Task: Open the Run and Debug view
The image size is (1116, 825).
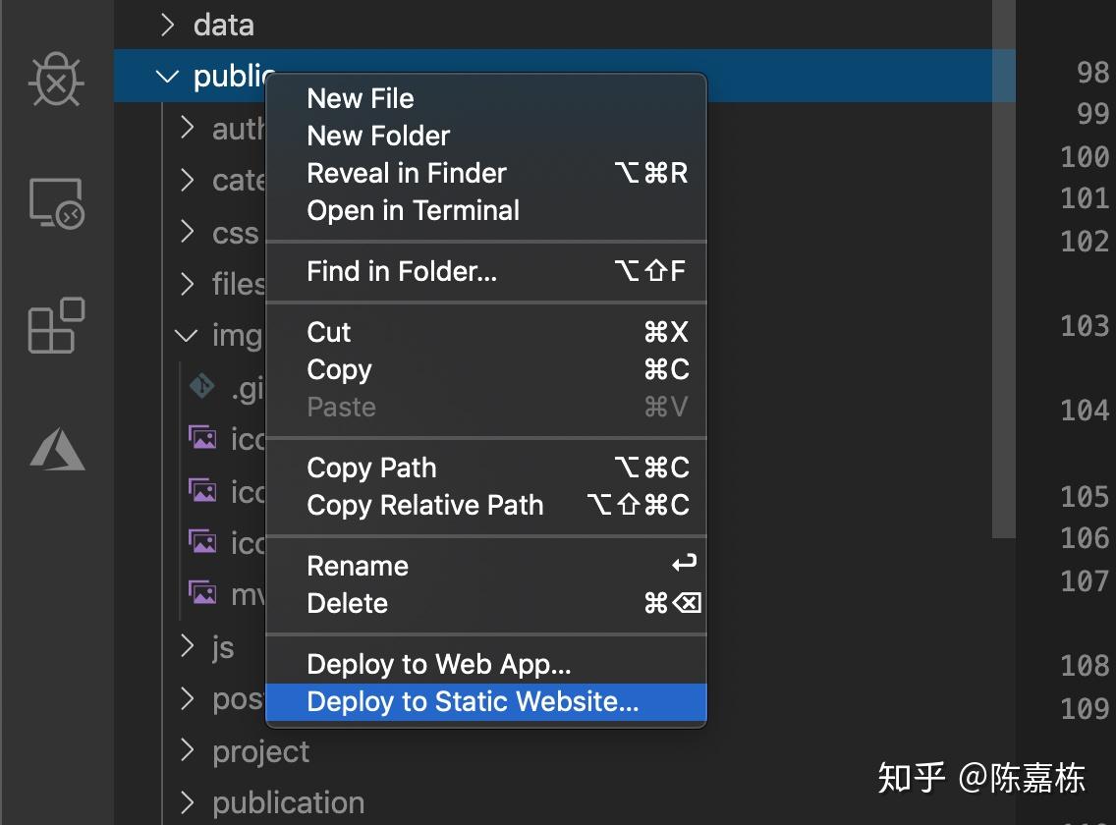Action: pyautogui.click(x=57, y=81)
